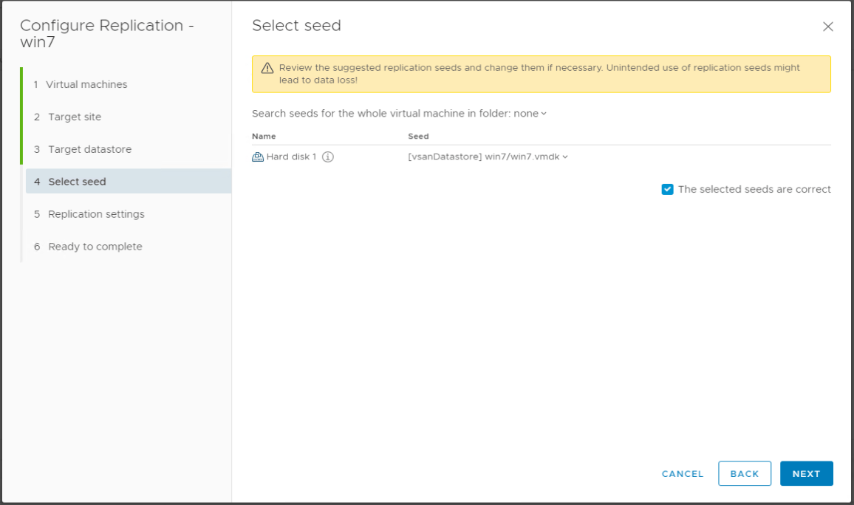The image size is (854, 505).
Task: Select step 3 Target datastore
Action: (x=89, y=149)
